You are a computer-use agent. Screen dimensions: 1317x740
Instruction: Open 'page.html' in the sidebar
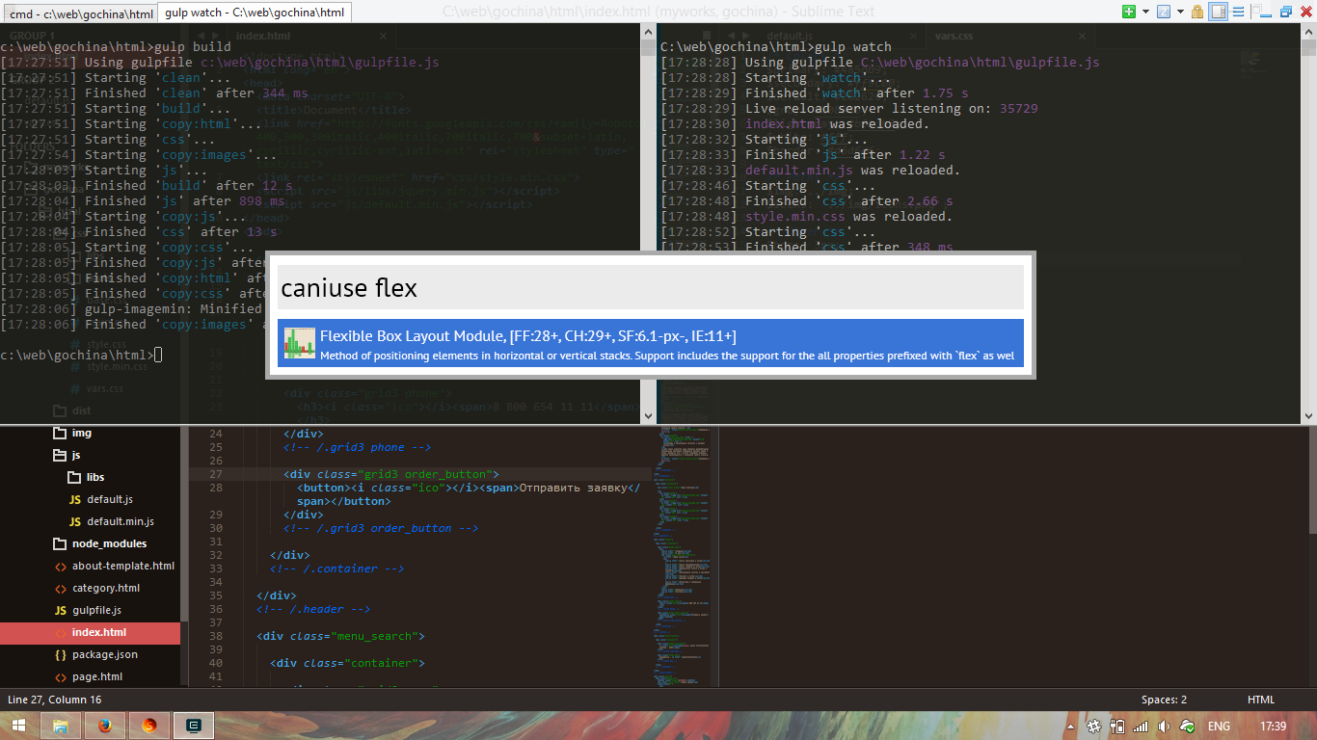point(97,676)
